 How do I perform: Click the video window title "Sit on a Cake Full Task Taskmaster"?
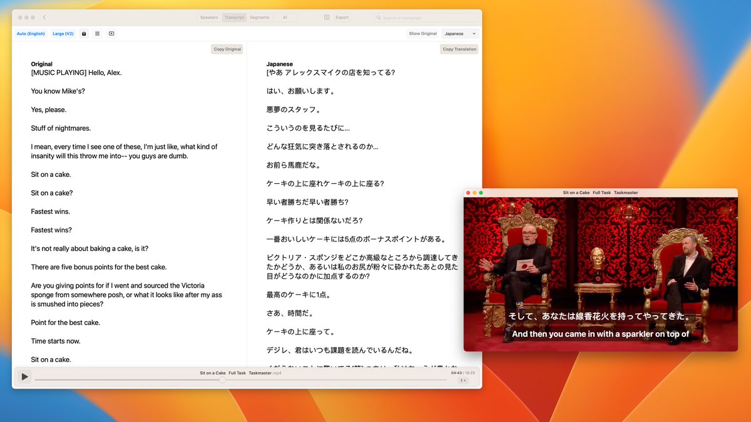[x=601, y=193]
